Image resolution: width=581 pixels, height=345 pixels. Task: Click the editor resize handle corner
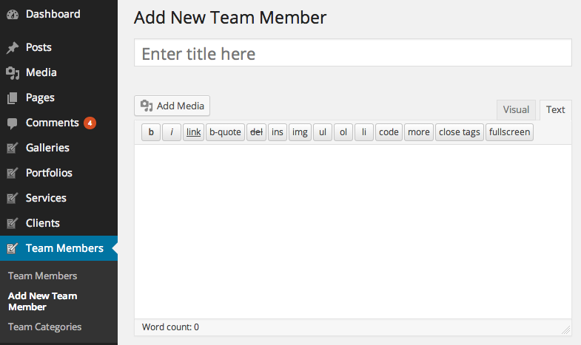click(x=566, y=329)
